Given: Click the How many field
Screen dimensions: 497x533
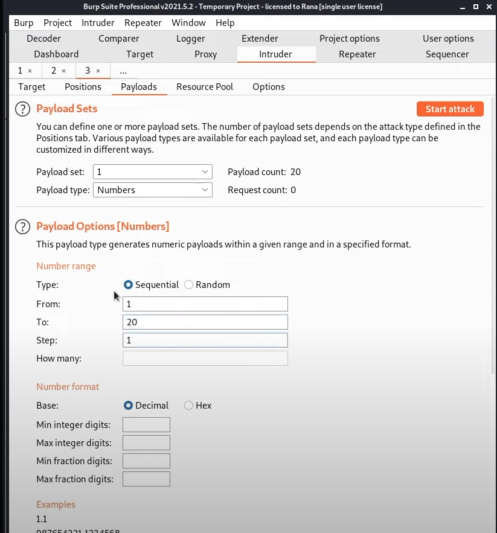Looking at the screenshot, I should coord(205,359).
